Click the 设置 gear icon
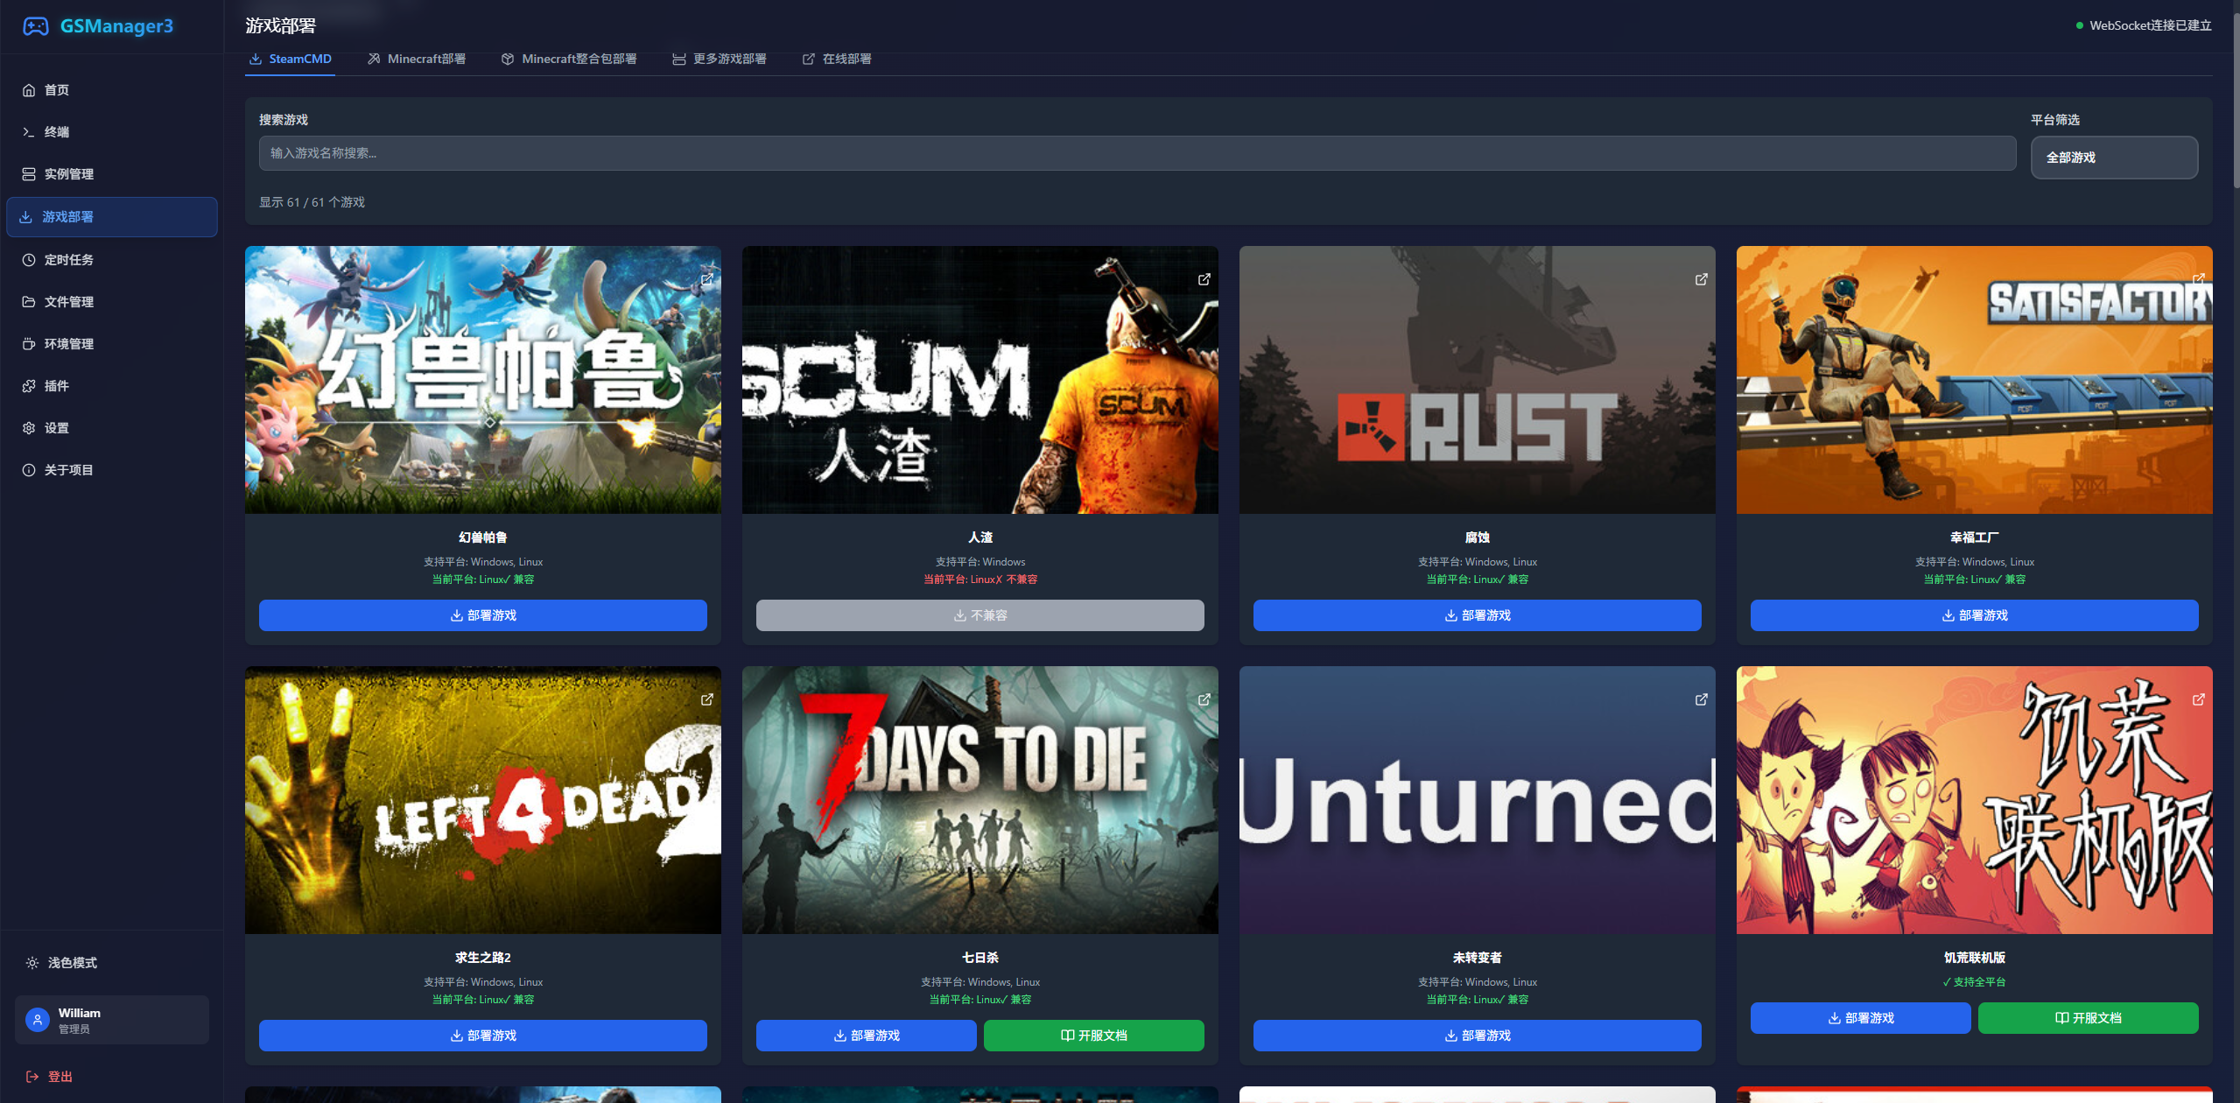 pyautogui.click(x=29, y=428)
